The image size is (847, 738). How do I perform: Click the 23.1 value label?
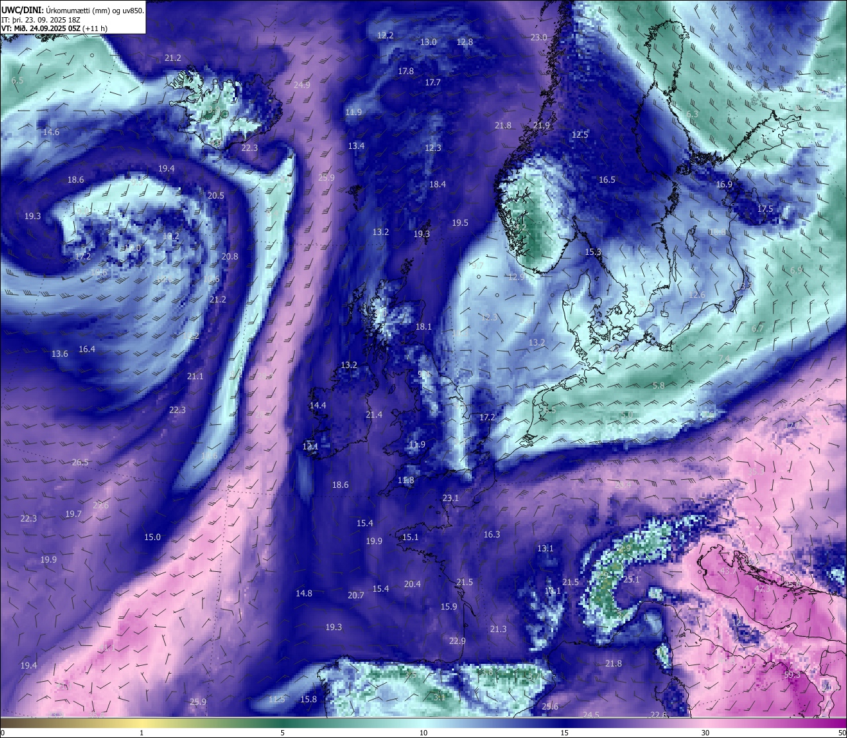pyautogui.click(x=451, y=498)
